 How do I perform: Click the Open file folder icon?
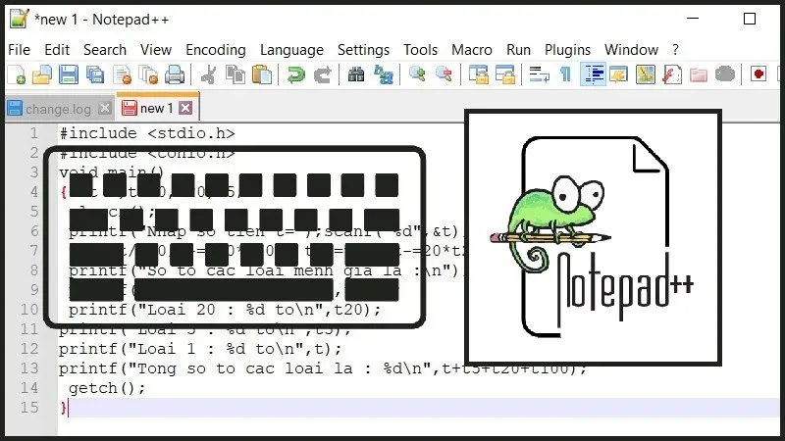(x=42, y=75)
